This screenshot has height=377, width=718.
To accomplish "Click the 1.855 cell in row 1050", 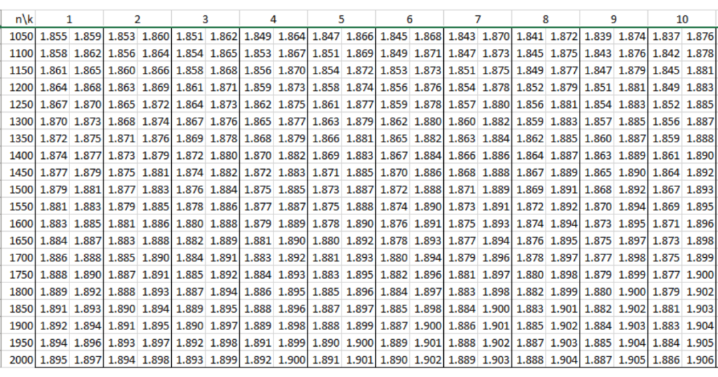I will click(x=53, y=36).
